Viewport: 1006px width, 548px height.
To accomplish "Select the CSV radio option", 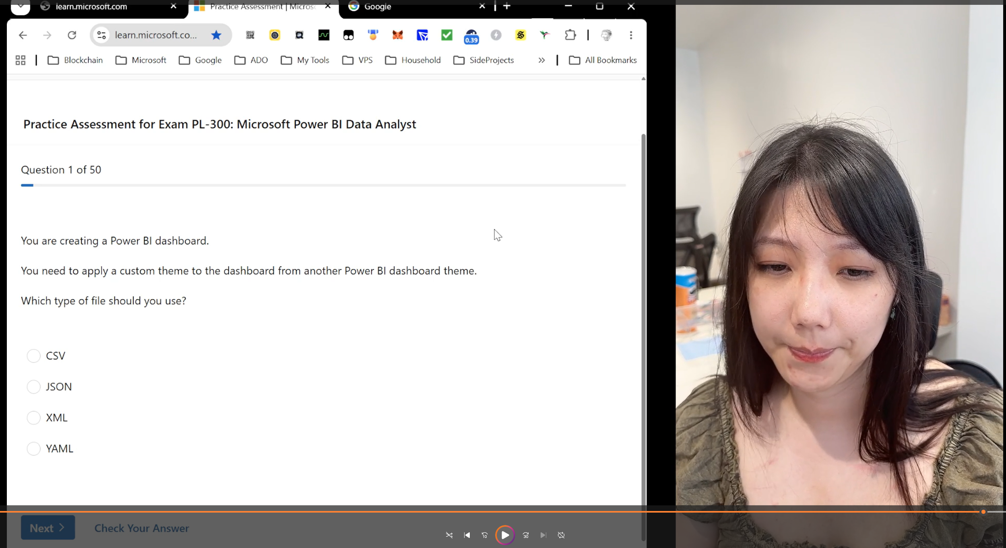I will [x=33, y=356].
